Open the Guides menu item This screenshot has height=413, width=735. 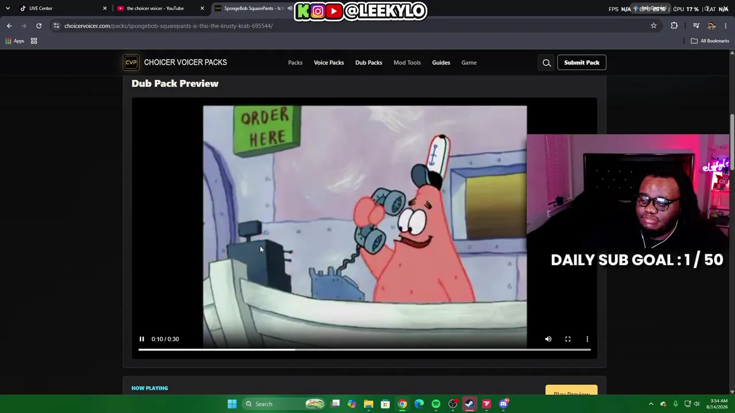pyautogui.click(x=441, y=63)
